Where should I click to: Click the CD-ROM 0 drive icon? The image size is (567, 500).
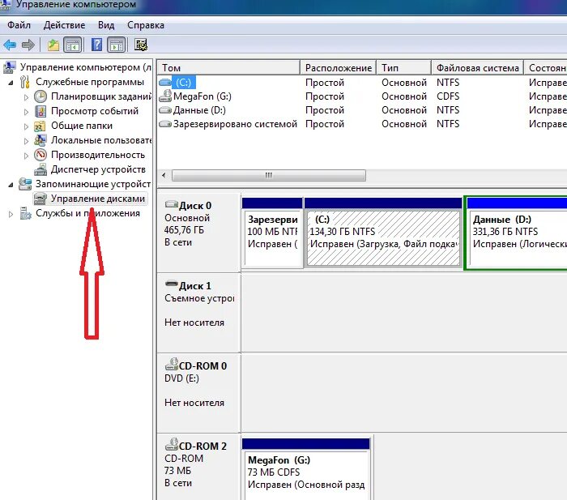172,364
